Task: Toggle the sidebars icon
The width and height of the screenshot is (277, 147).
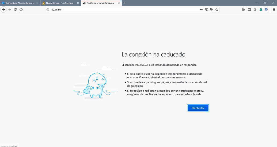Action: tap(249, 10)
